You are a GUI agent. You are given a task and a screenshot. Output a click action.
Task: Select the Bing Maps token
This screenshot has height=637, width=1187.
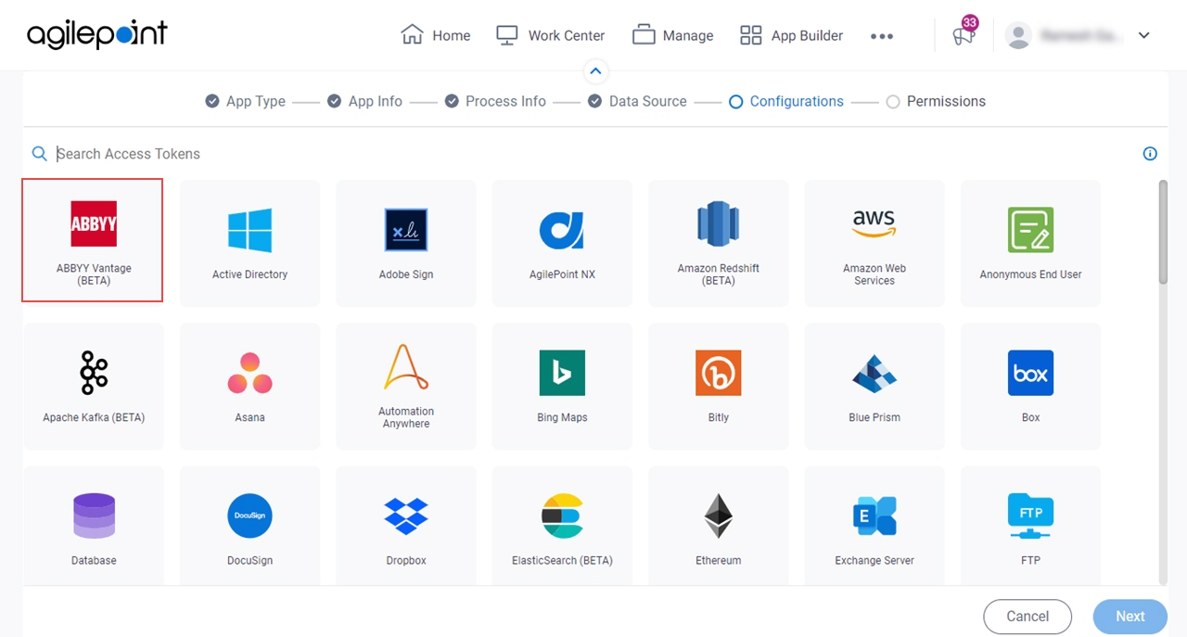click(x=562, y=386)
